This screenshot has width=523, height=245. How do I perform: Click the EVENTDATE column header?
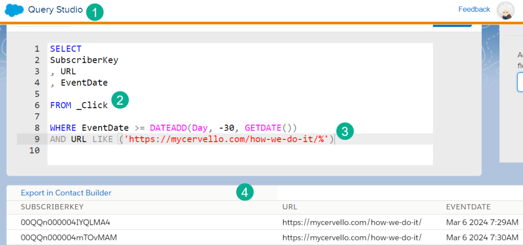tap(468, 207)
